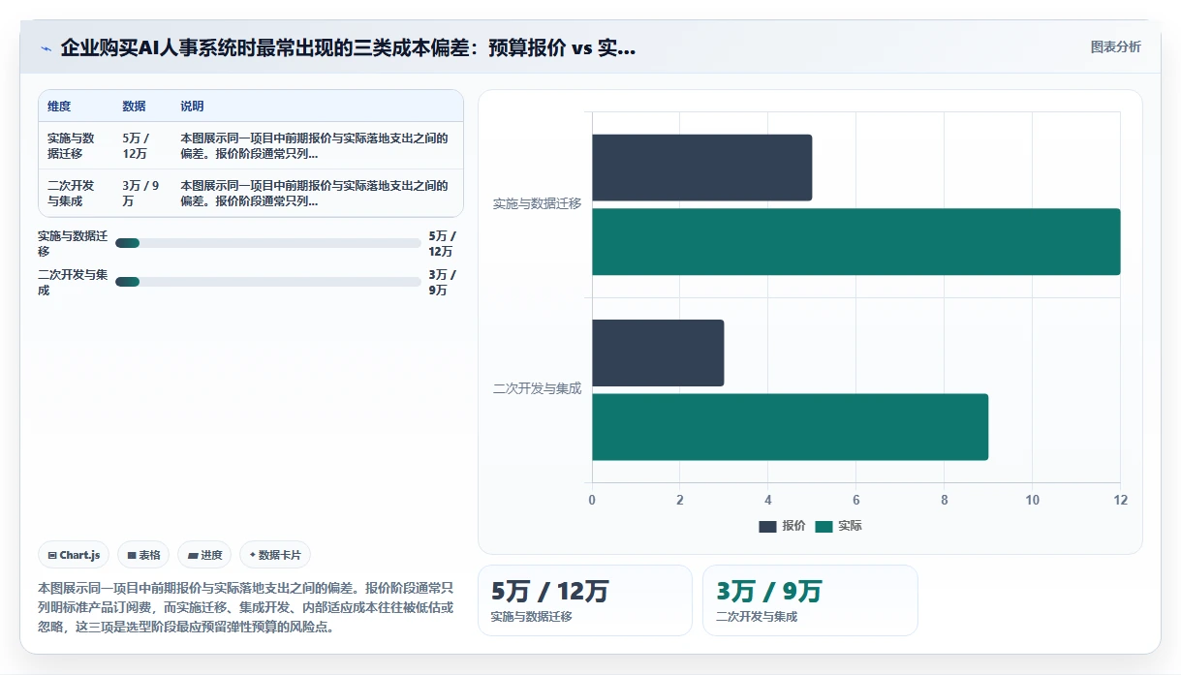Click the small logo icon beside the title
The height and width of the screenshot is (675, 1181).
tap(46, 48)
